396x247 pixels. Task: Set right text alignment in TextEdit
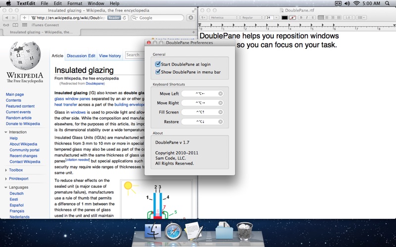pyautogui.click(x=333, y=17)
